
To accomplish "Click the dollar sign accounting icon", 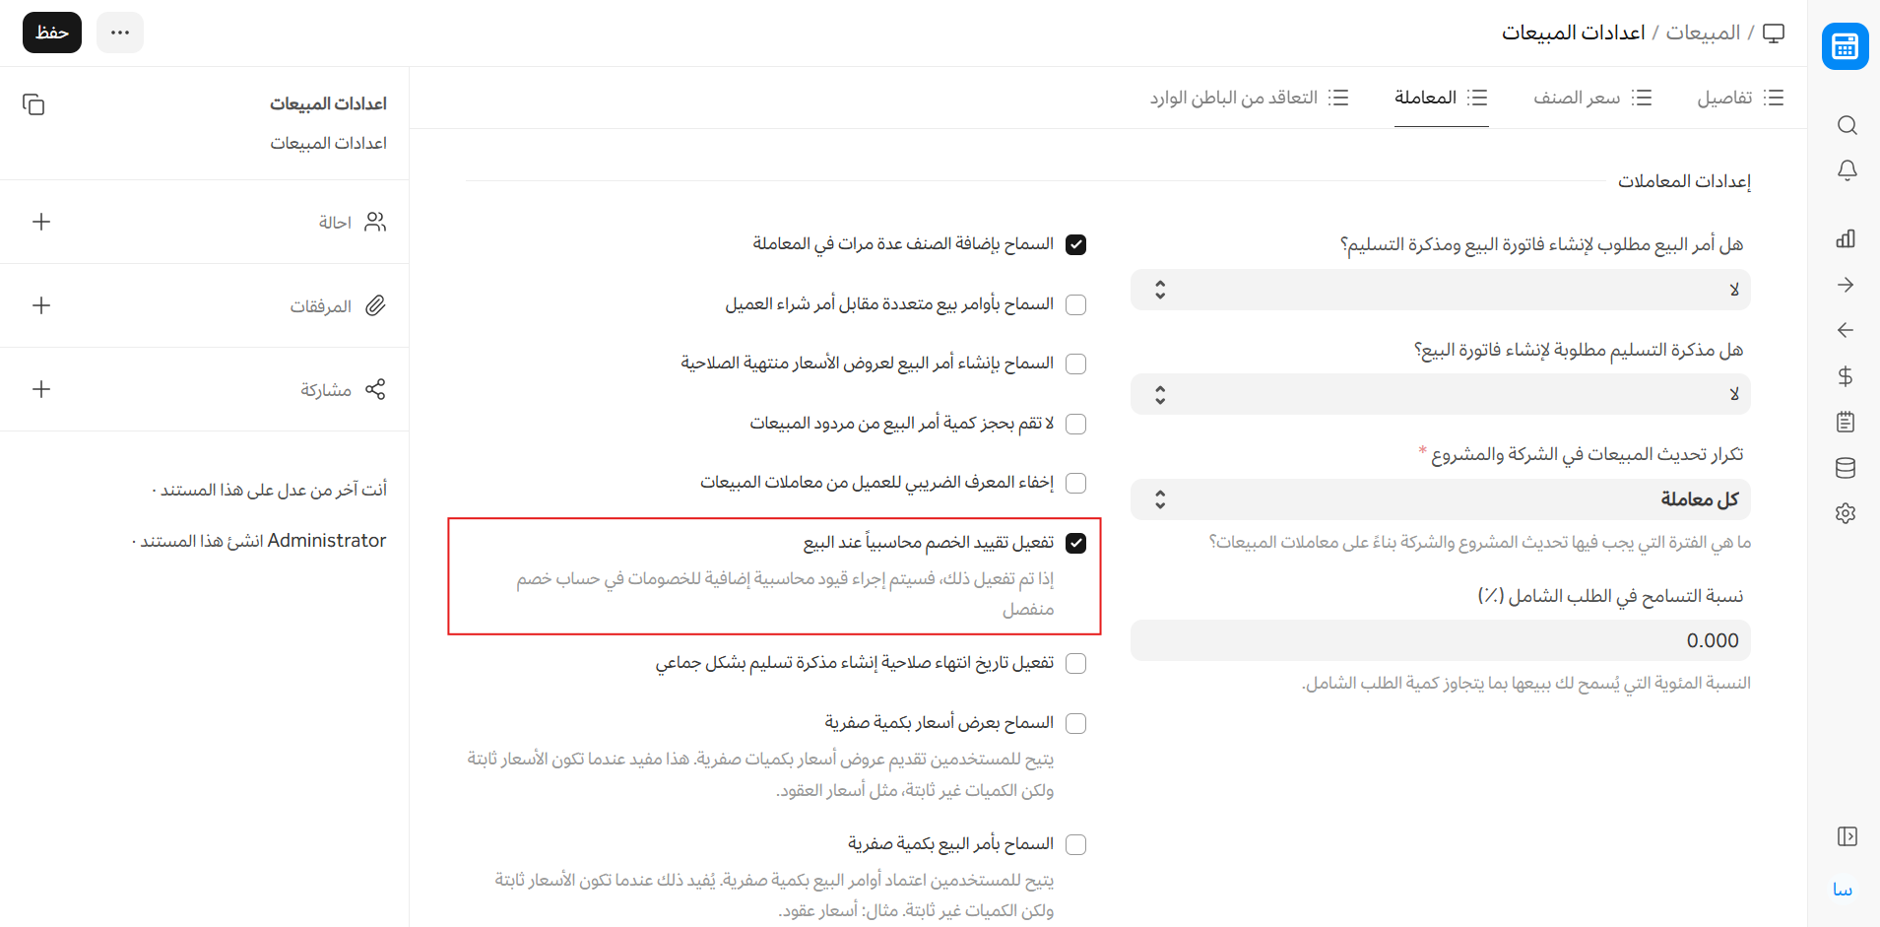I will click(1846, 376).
